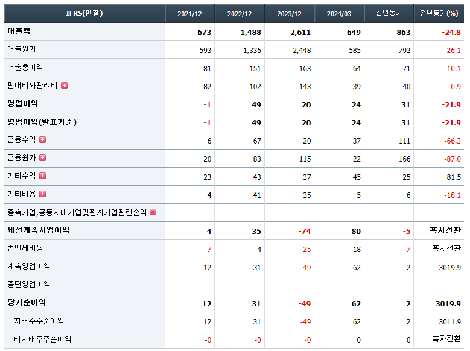Expand the 기타수익 row plus icon
Screen dimensions: 470x351
coord(43,176)
